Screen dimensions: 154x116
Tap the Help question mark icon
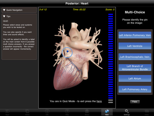click(x=67, y=112)
